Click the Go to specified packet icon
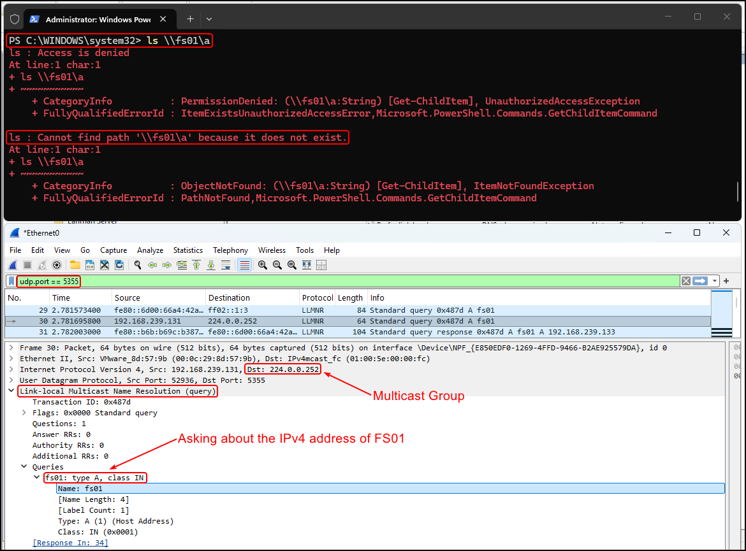Viewport: 746px width, 551px height. coord(182,265)
